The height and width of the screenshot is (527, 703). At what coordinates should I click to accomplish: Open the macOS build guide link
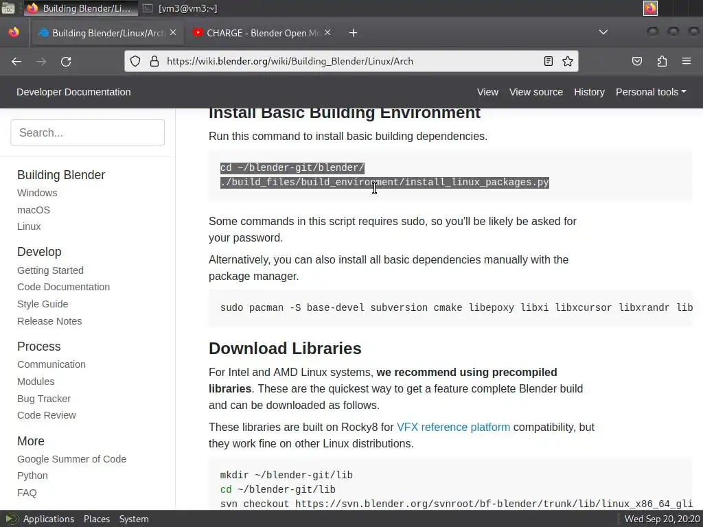pyautogui.click(x=34, y=210)
